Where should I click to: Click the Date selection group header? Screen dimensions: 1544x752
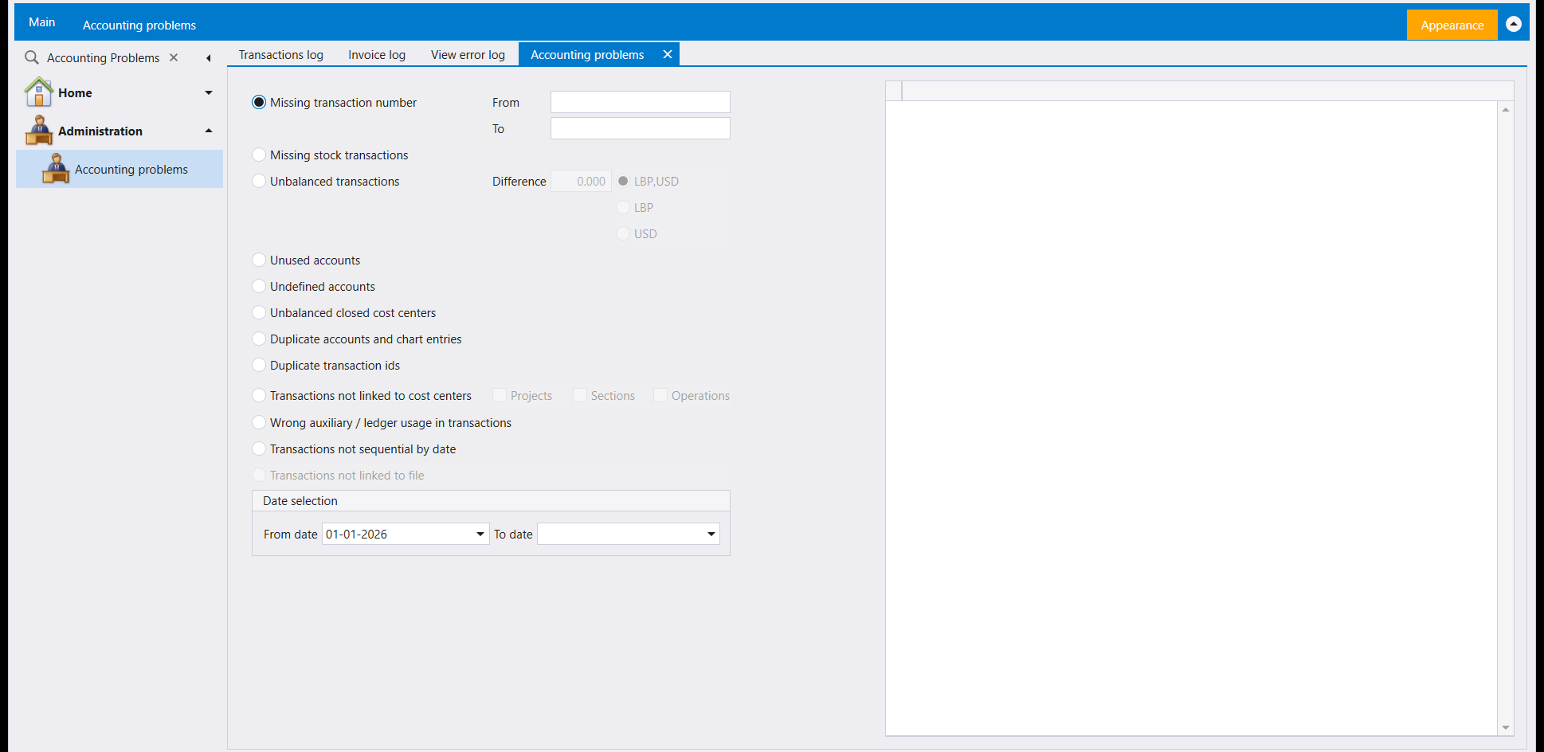click(x=491, y=500)
